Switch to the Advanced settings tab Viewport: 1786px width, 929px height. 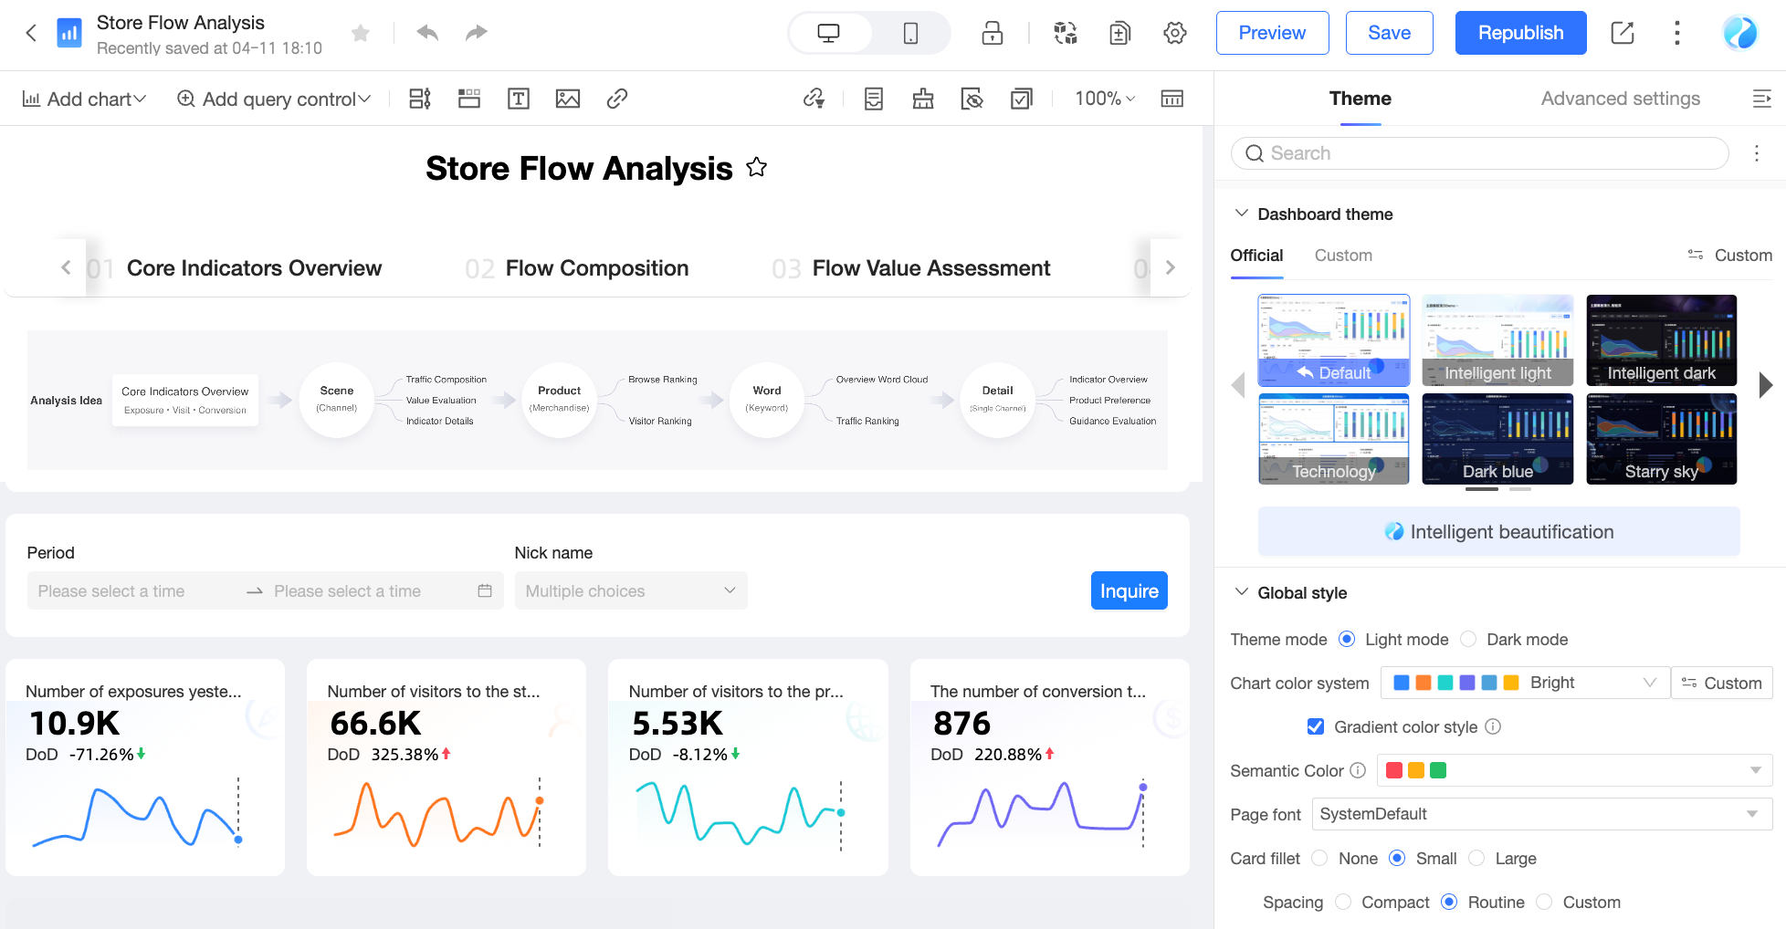tap(1621, 99)
